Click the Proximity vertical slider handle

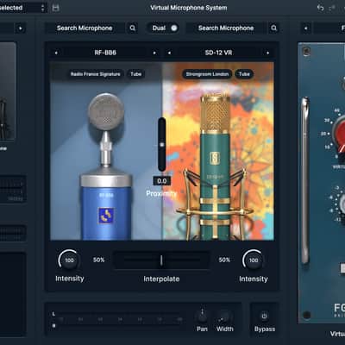click(x=162, y=145)
